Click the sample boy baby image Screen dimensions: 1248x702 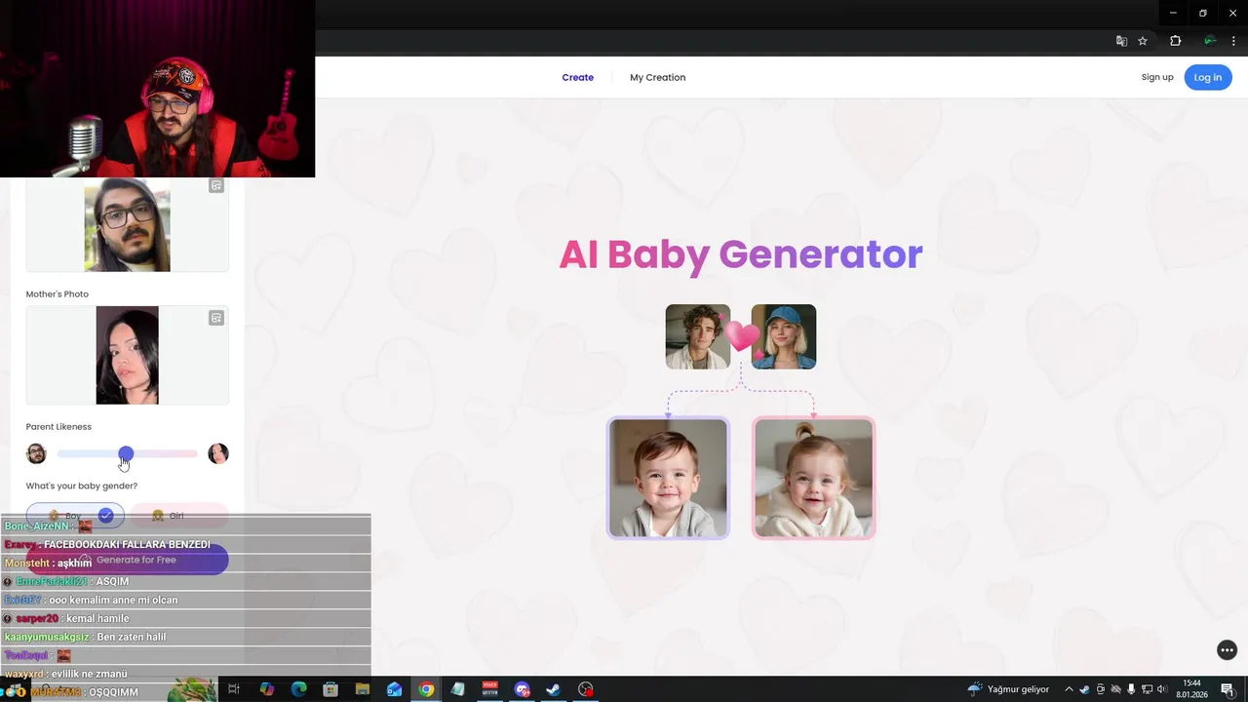click(668, 478)
